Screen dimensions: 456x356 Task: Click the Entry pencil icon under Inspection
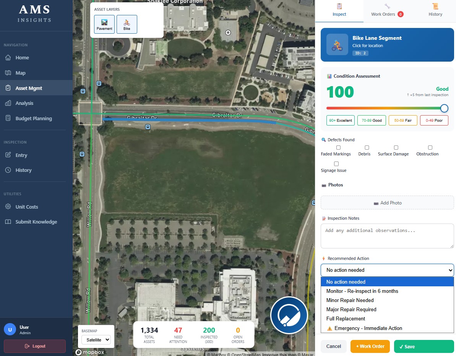point(8,155)
